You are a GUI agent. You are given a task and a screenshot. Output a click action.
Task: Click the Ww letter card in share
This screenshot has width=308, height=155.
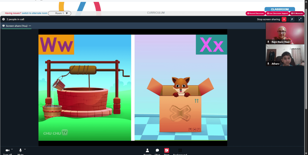click(56, 44)
